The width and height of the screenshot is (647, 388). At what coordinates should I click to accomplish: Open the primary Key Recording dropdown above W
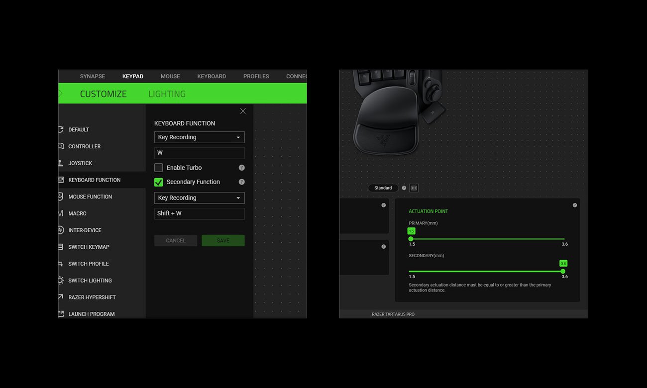(199, 137)
